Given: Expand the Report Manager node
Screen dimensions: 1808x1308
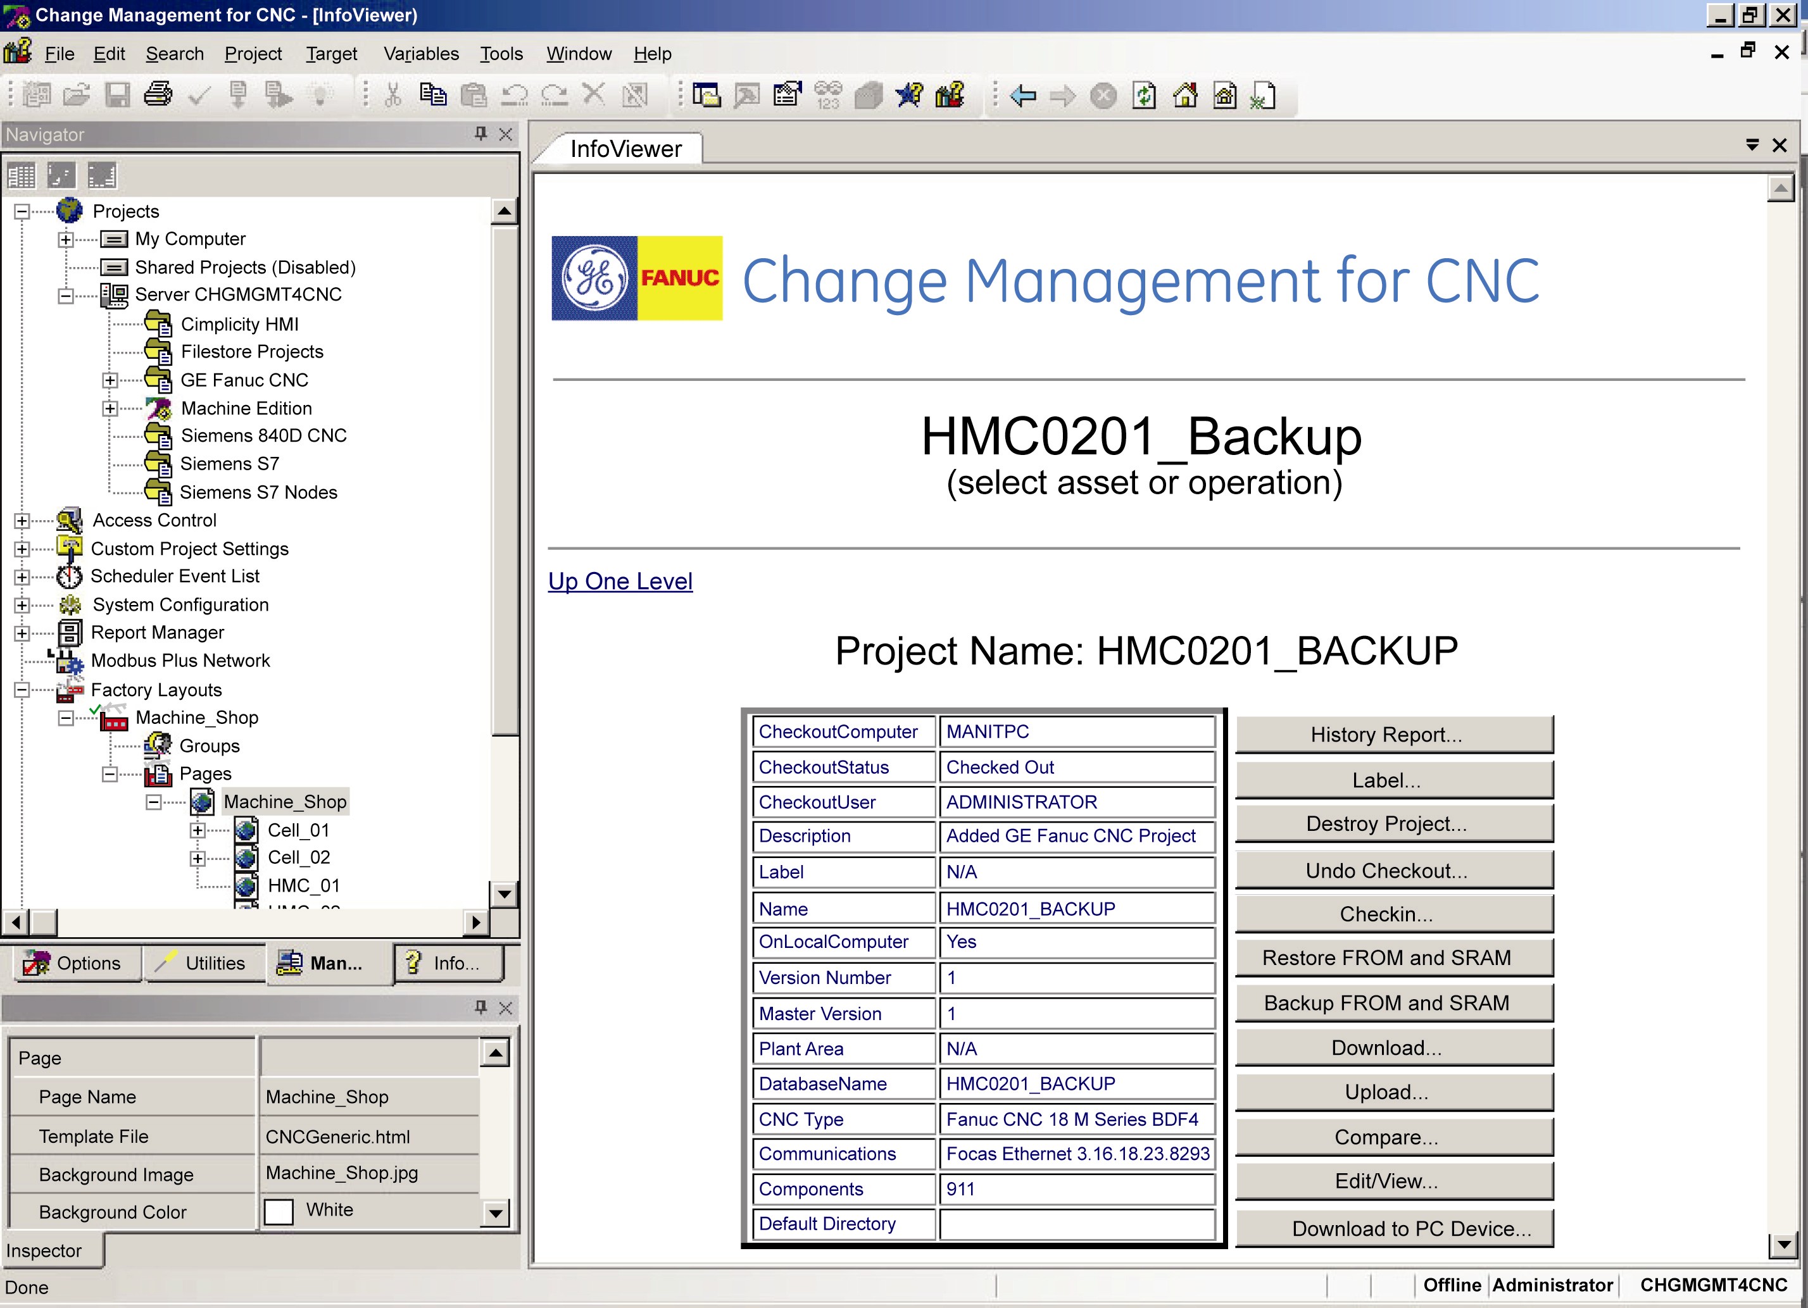Looking at the screenshot, I should coord(22,633).
